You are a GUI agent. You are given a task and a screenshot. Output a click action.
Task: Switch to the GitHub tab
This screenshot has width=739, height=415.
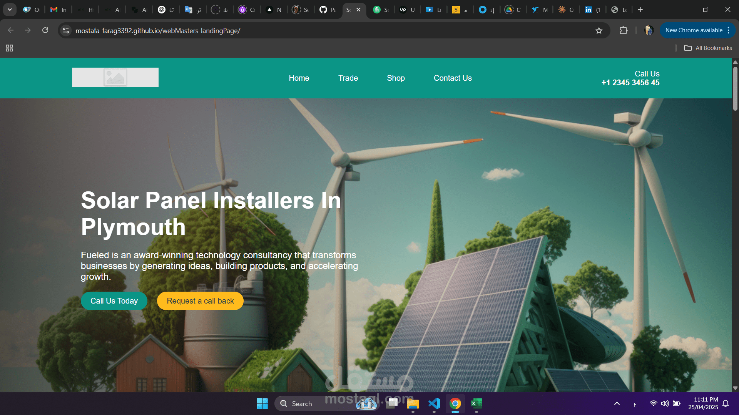point(328,9)
